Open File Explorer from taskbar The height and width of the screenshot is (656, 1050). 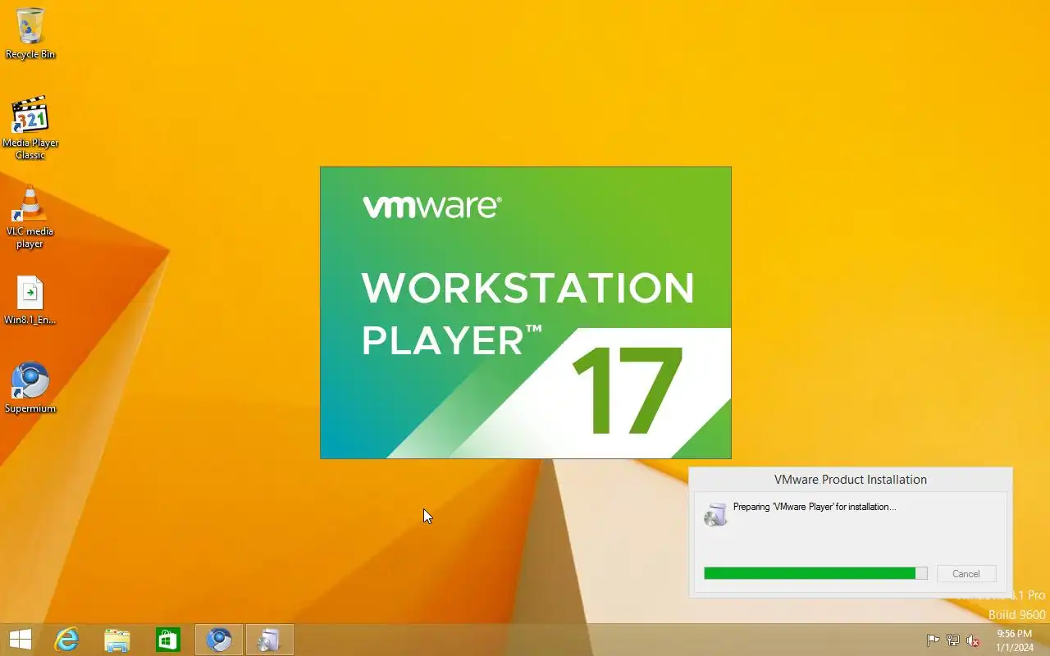(117, 640)
